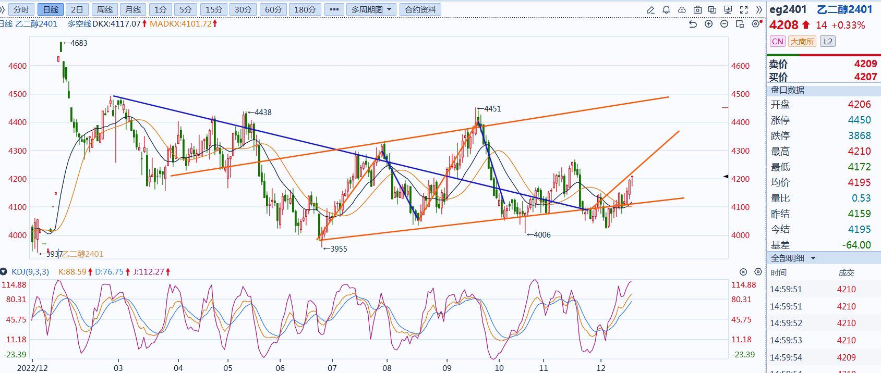Click the CN market tag
Viewport: 881px width, 373px height.
point(777,41)
